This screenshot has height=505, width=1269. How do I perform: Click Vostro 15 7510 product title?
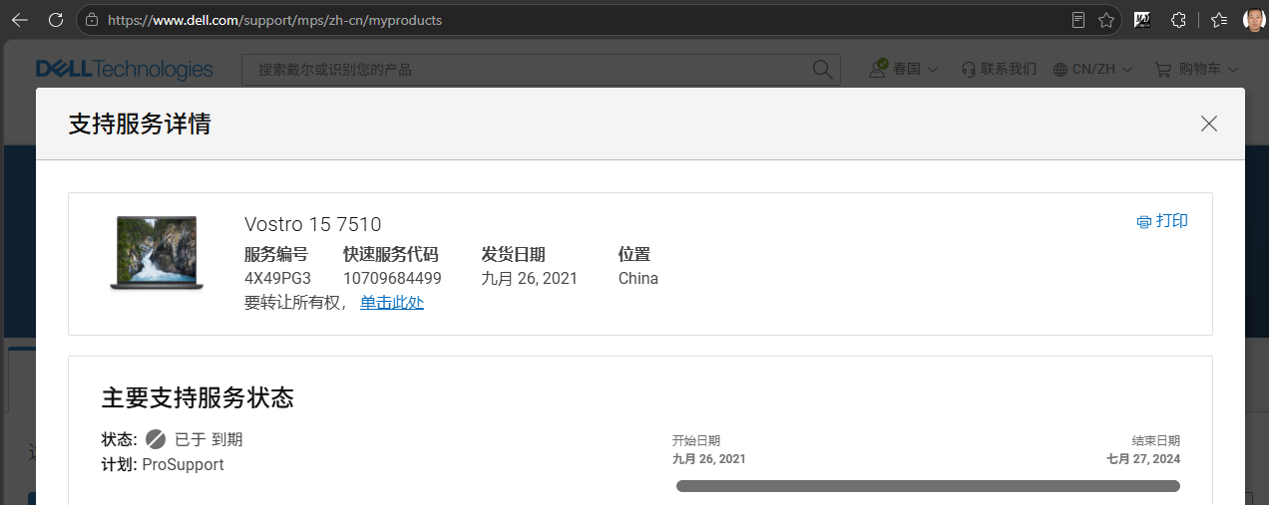tap(313, 224)
